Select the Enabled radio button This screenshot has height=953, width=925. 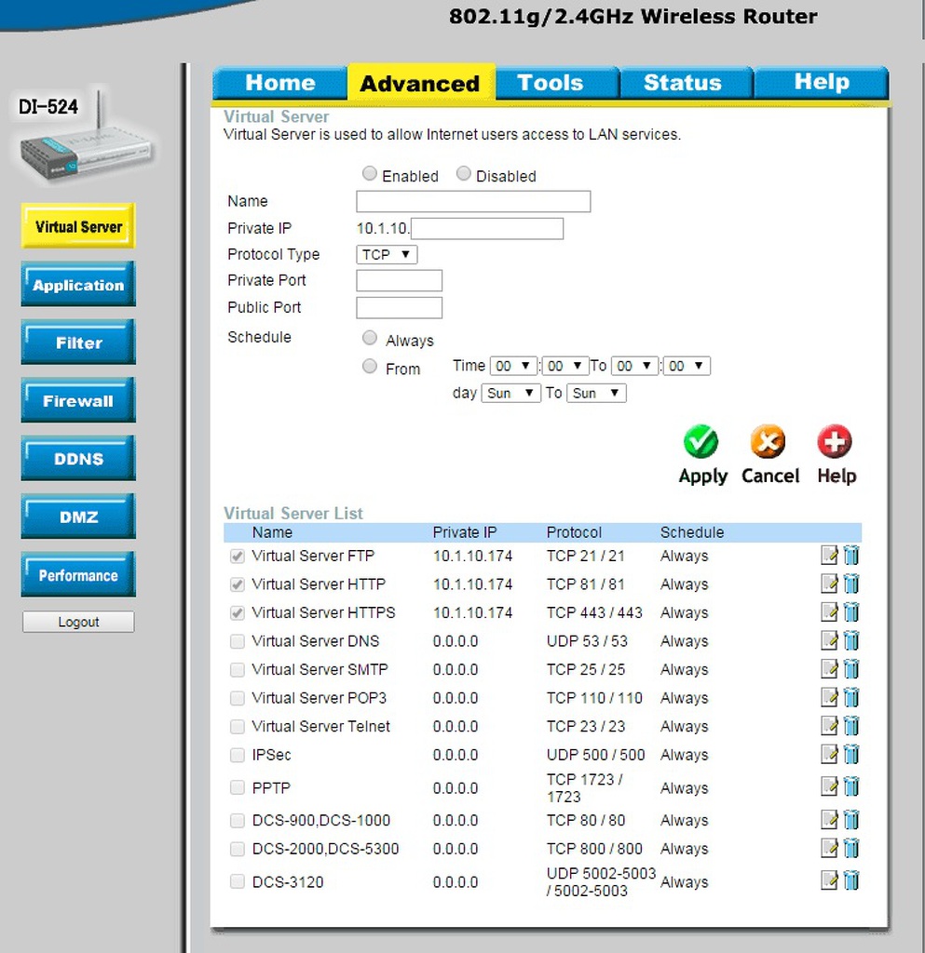pos(369,174)
